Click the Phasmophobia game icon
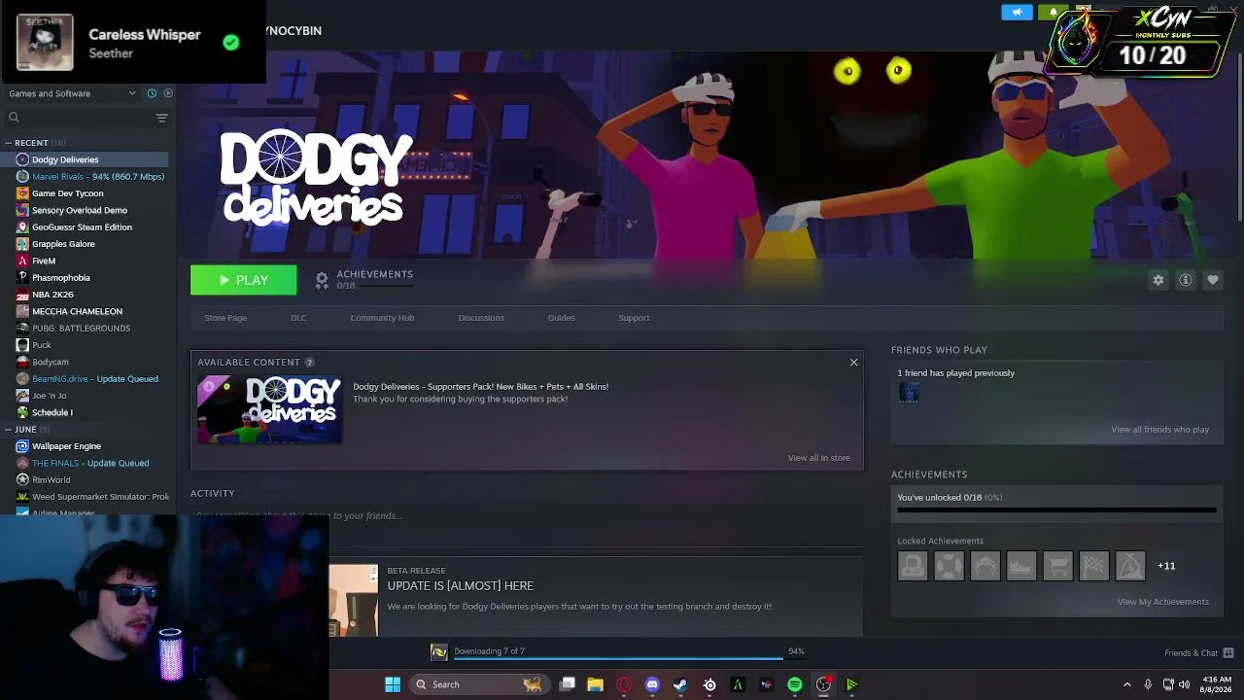This screenshot has height=700, width=1244. click(22, 278)
